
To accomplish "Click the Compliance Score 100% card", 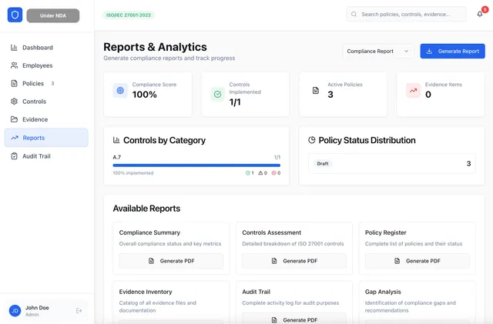I will click(148, 95).
